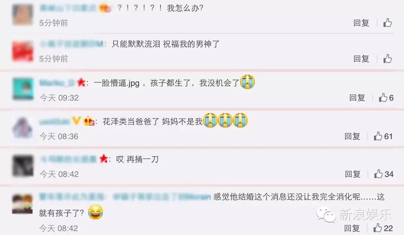Click thumbs-up icon showing 22 likes
The image size is (404, 235).
pyautogui.click(x=378, y=228)
